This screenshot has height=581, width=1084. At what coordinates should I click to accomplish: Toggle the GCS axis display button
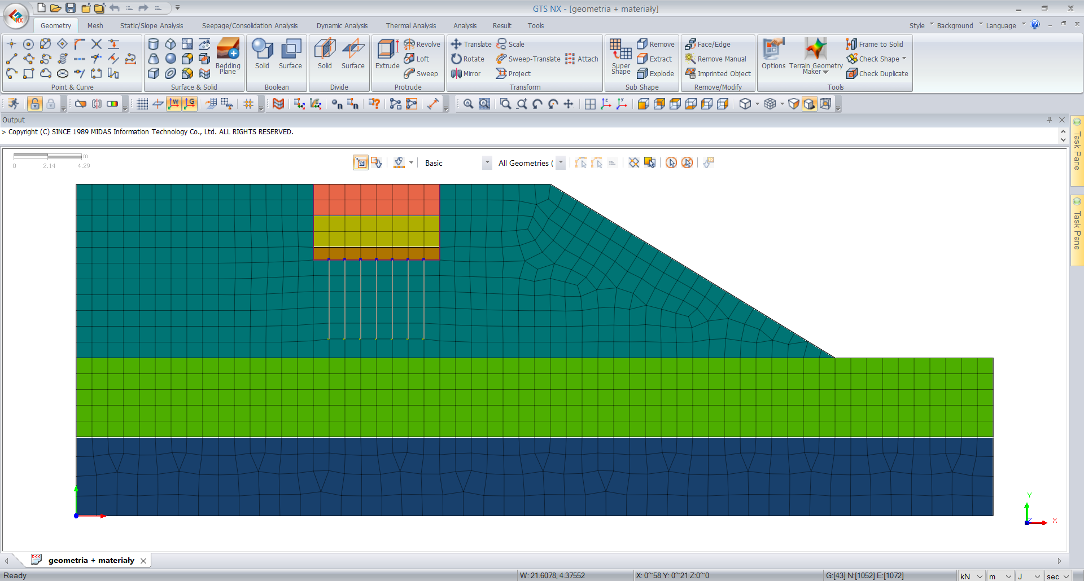(190, 104)
